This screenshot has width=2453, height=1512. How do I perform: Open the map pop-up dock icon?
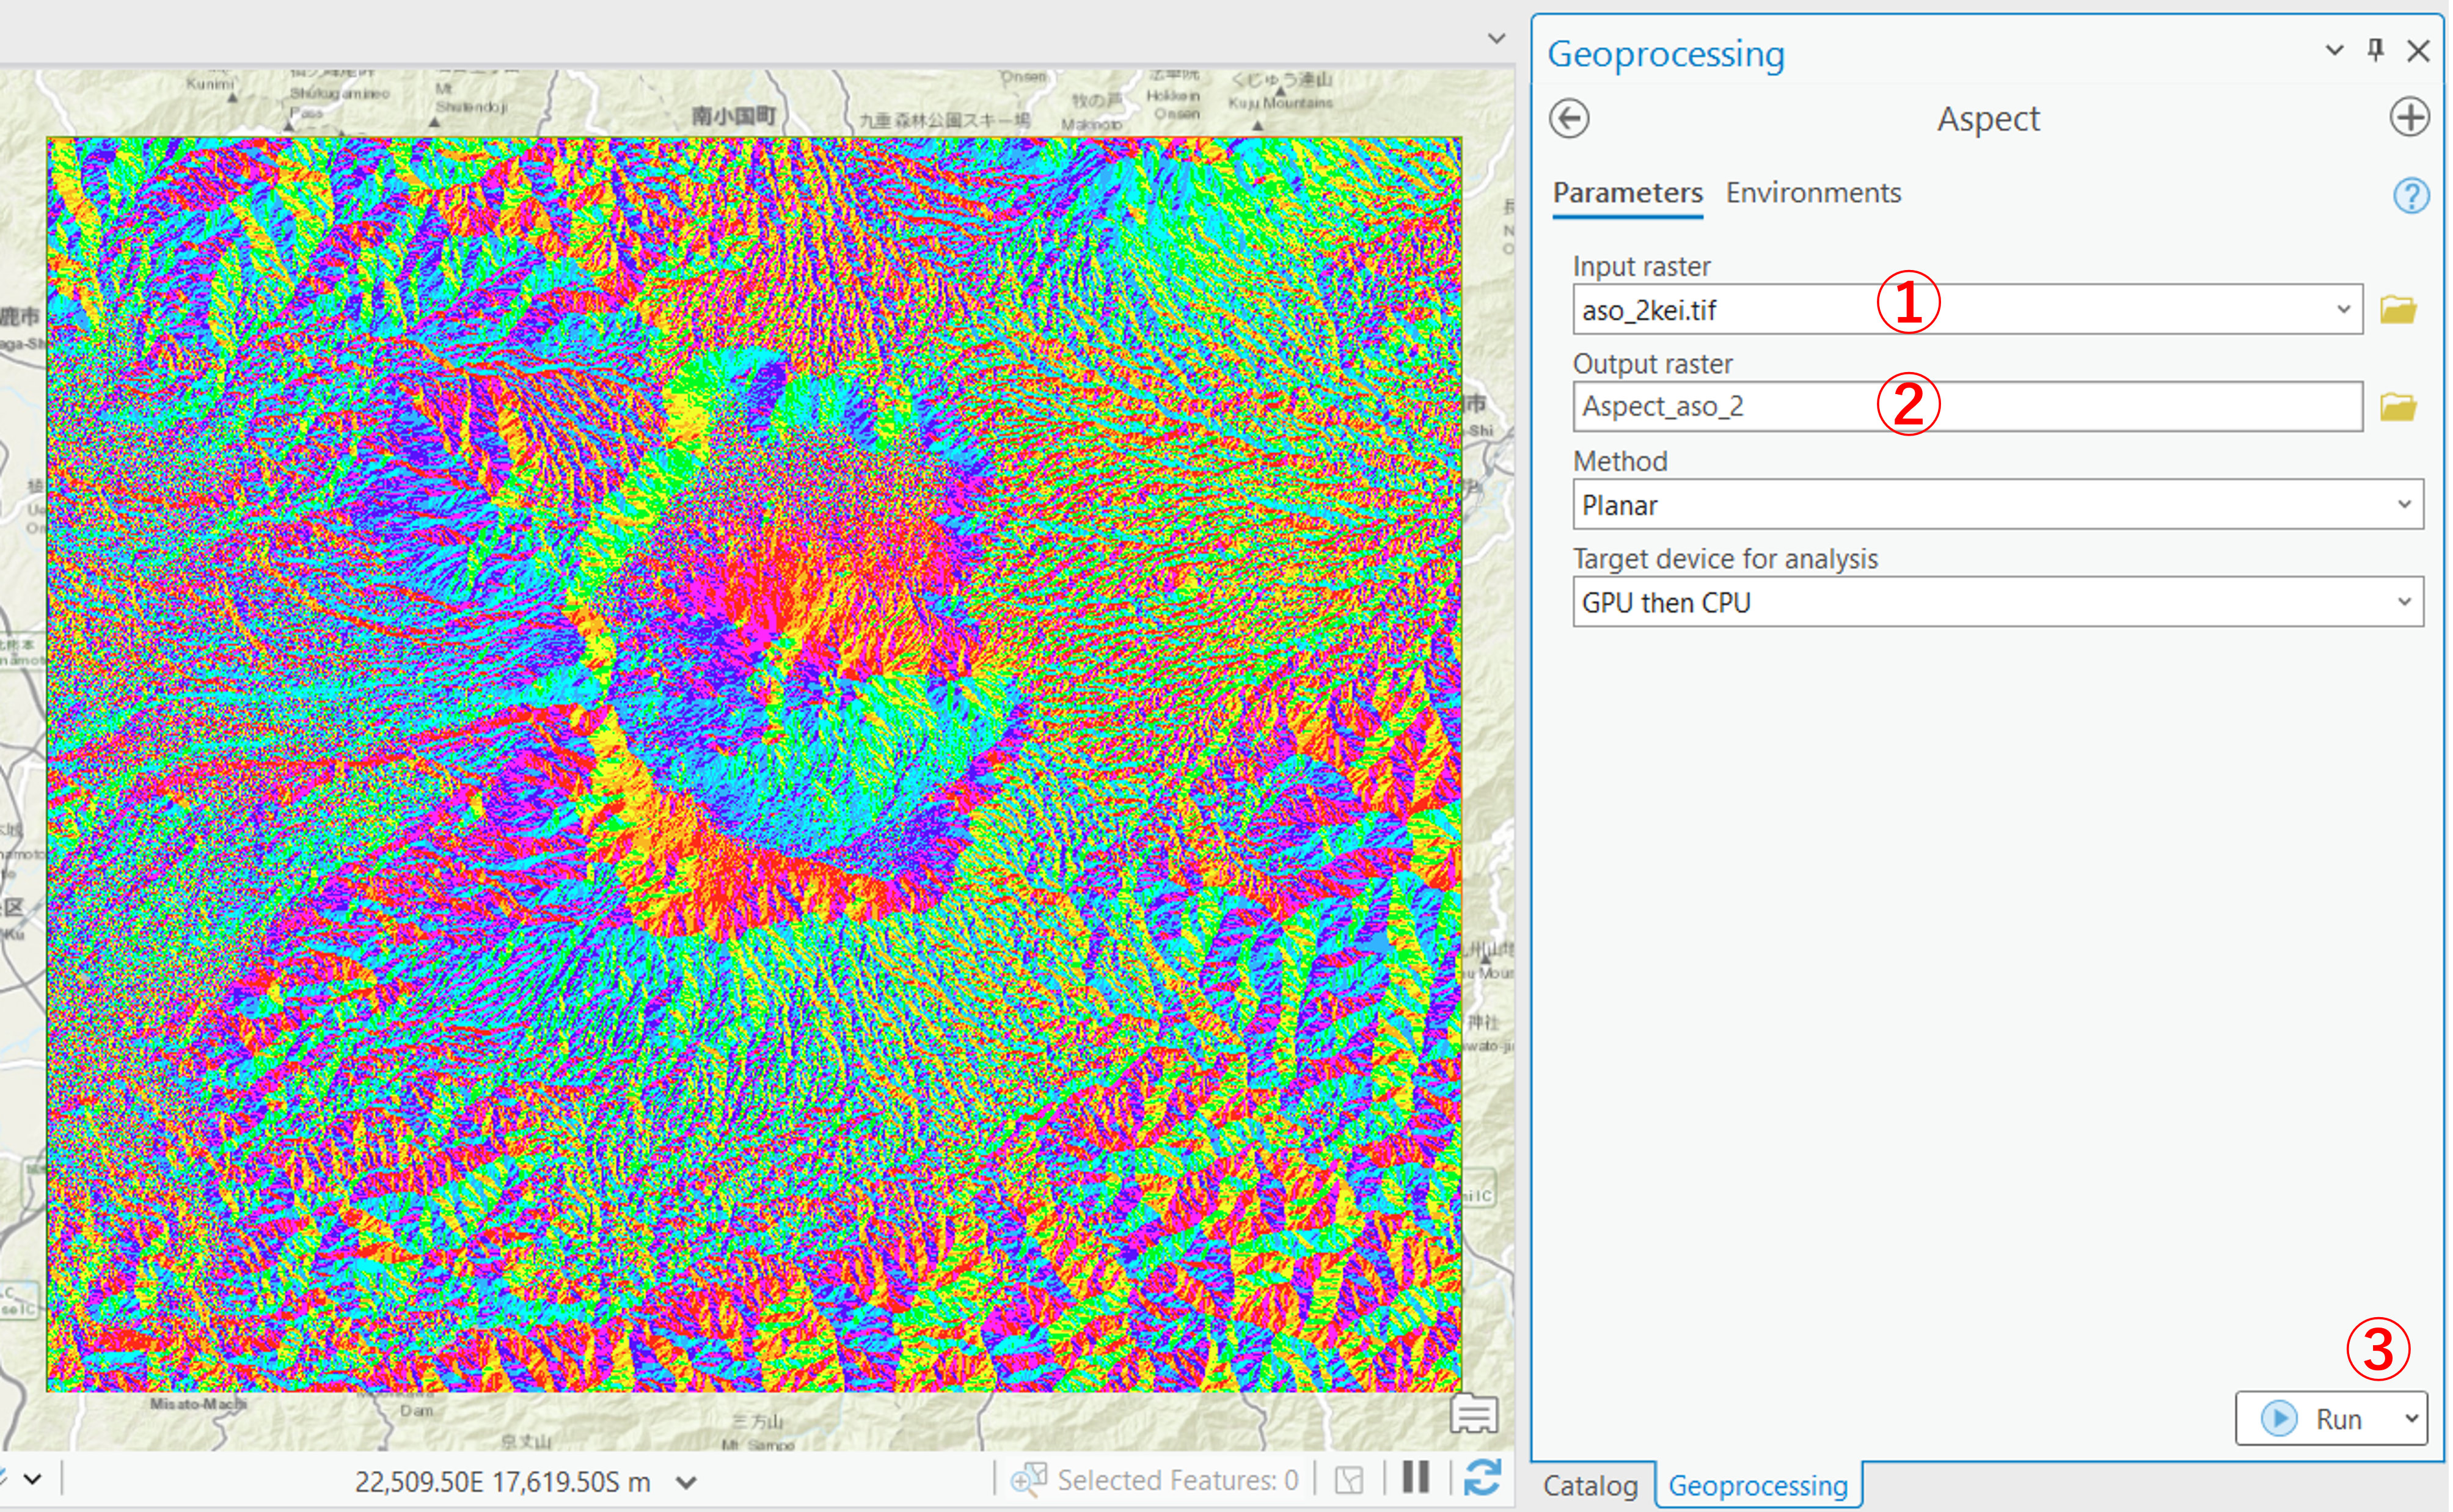[1474, 1414]
